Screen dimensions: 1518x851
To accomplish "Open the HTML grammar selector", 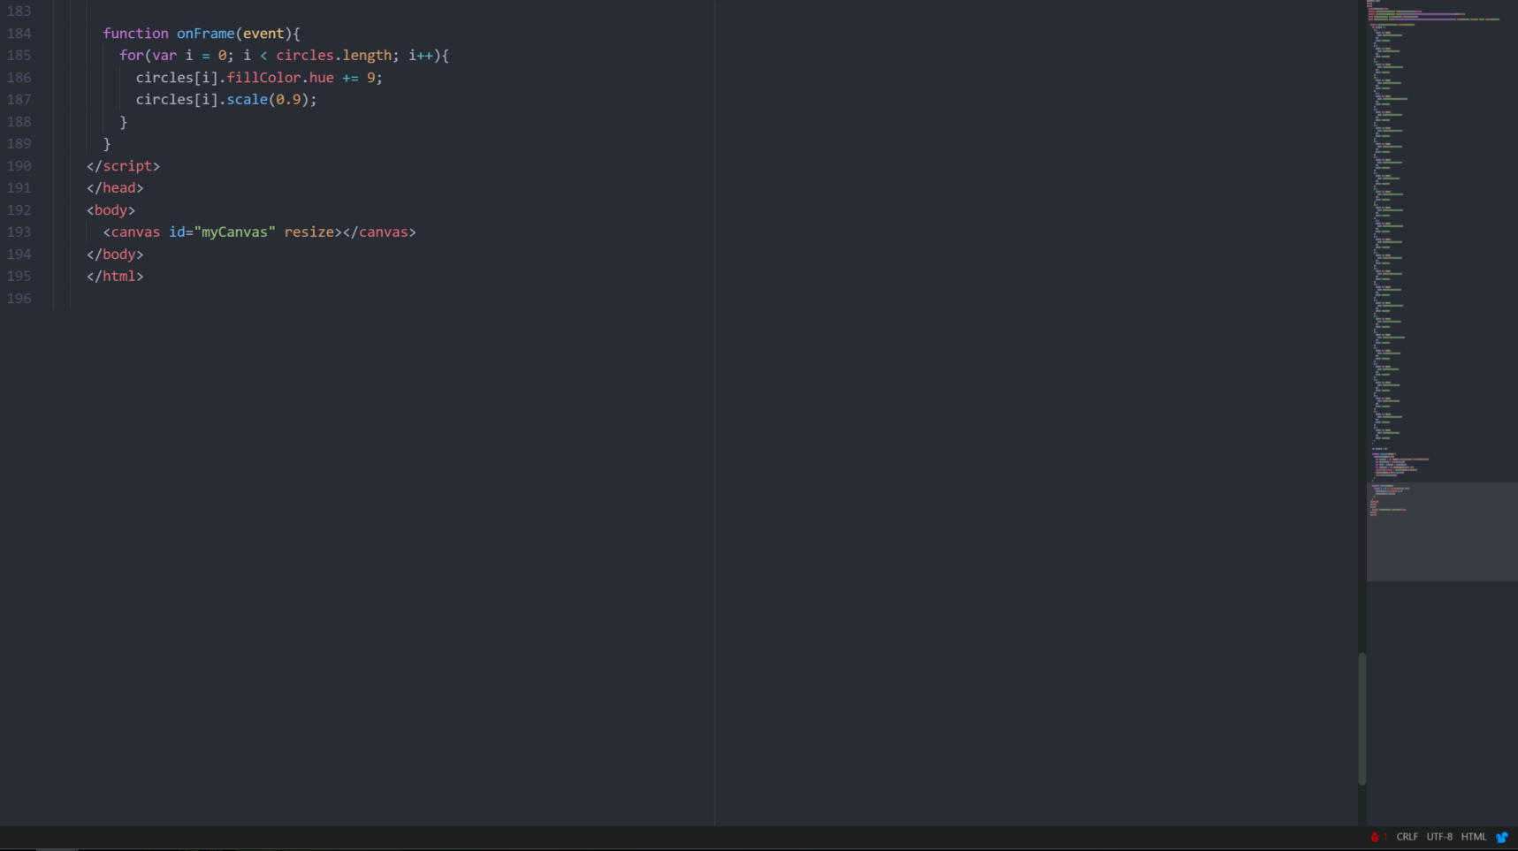I will 1473,837.
